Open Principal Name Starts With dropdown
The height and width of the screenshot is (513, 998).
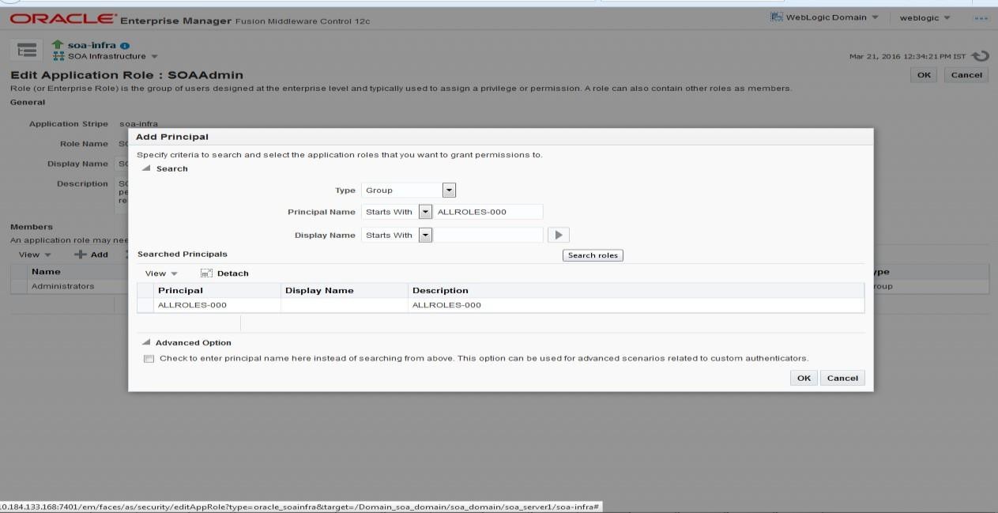(425, 212)
